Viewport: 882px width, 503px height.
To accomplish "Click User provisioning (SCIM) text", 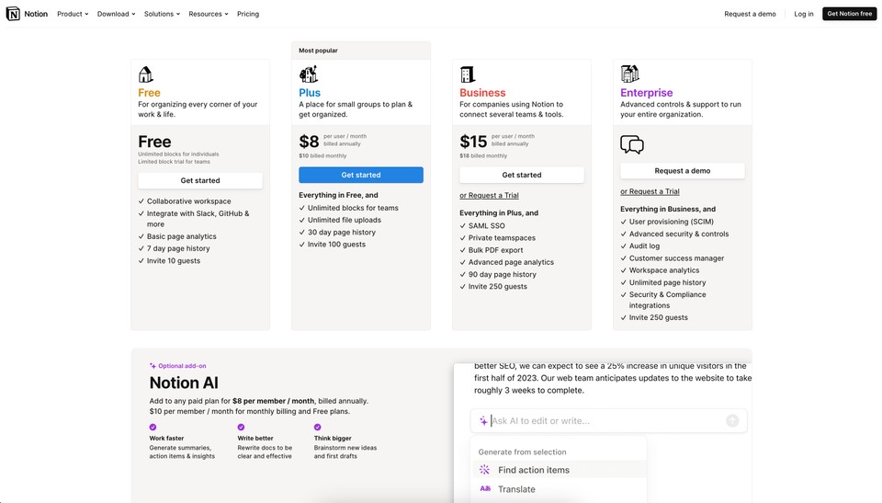I will click(671, 222).
